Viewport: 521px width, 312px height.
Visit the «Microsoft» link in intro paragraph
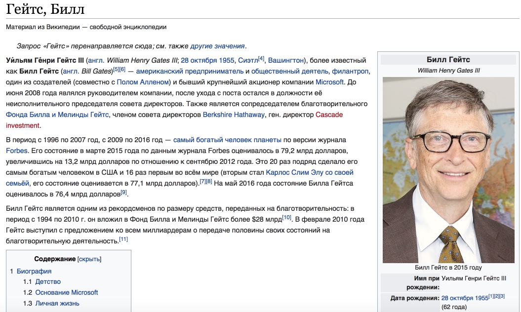point(329,82)
